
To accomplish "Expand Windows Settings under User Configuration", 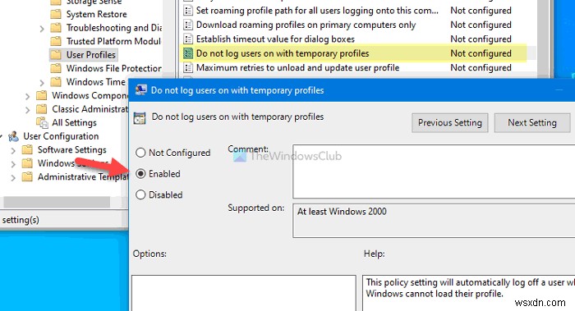I will [x=13, y=164].
